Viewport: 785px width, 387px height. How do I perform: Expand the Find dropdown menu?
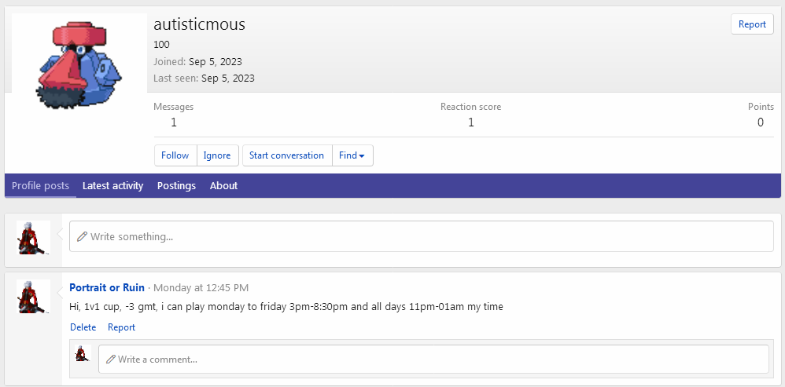(x=352, y=155)
